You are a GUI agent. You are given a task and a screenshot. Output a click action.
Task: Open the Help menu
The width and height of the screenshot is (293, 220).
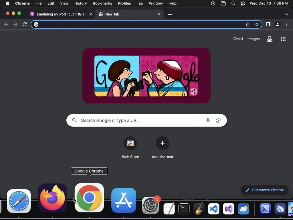[x=172, y=3]
